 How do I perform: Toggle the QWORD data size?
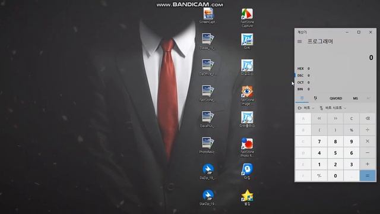pos(335,98)
